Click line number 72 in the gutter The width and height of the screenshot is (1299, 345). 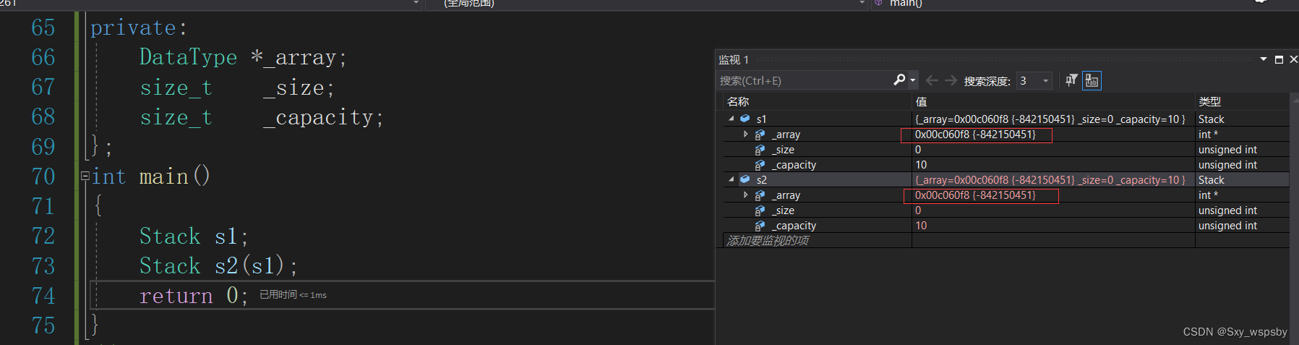tap(43, 236)
